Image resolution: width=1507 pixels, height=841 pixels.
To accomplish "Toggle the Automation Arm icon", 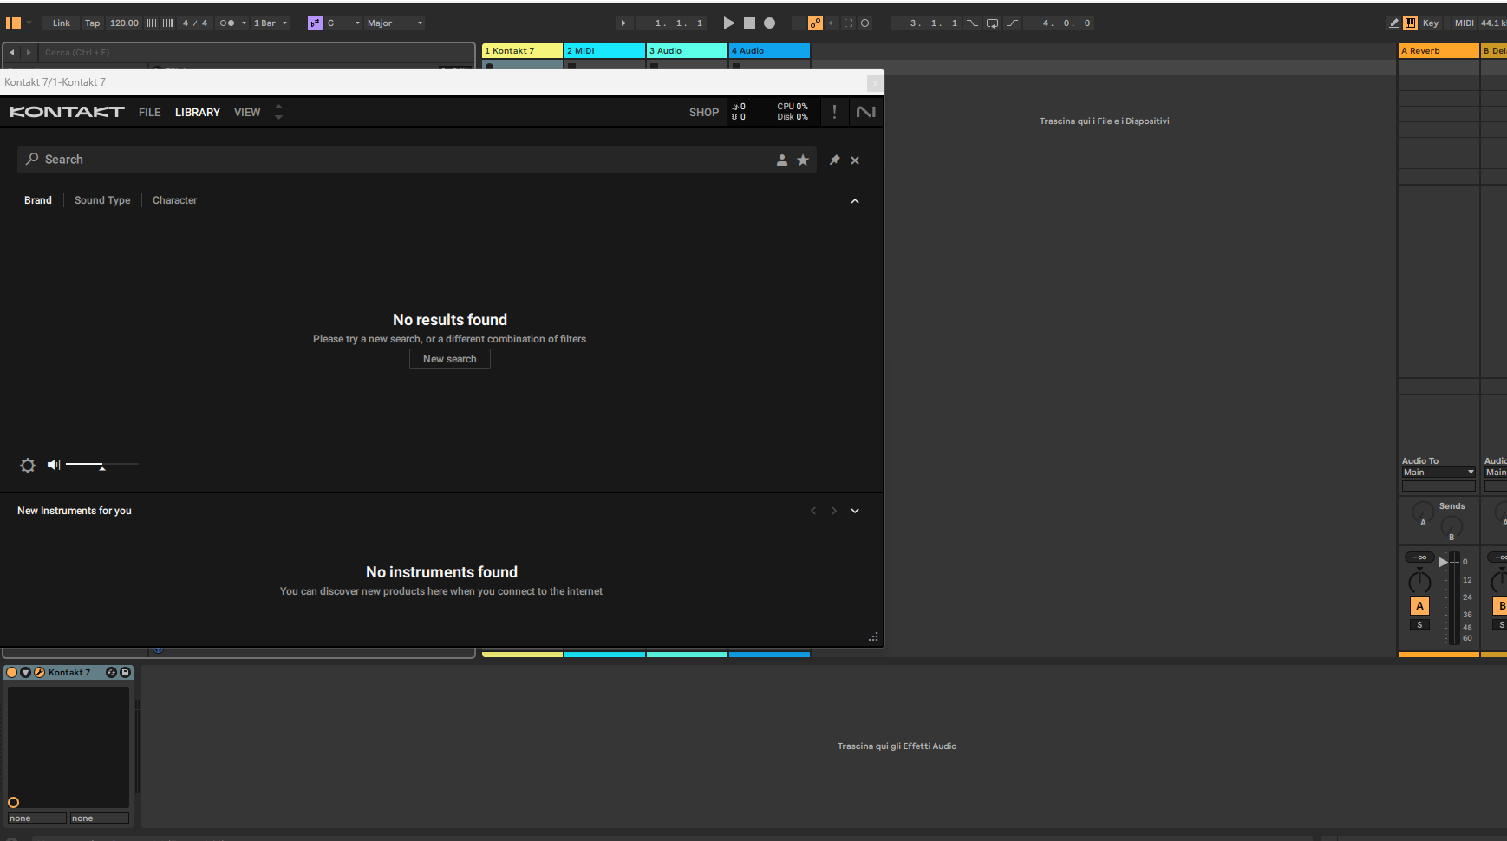I will pyautogui.click(x=815, y=23).
